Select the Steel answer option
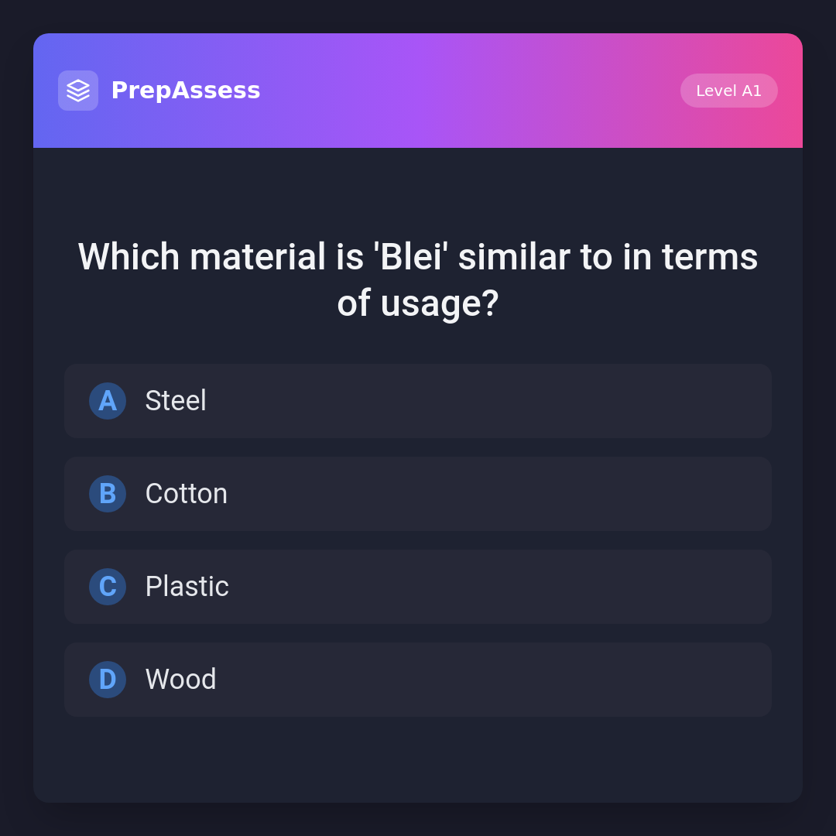The image size is (836, 836). point(418,401)
